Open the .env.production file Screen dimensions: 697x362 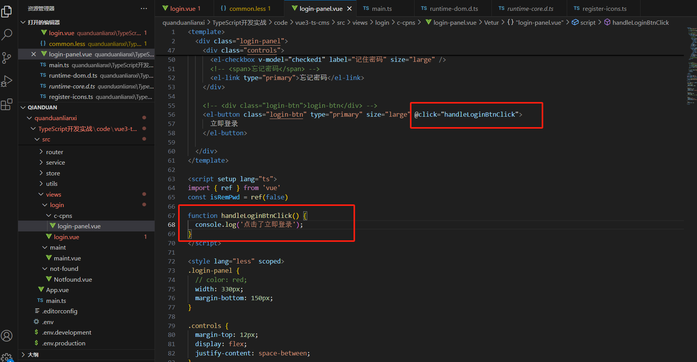[87, 343]
